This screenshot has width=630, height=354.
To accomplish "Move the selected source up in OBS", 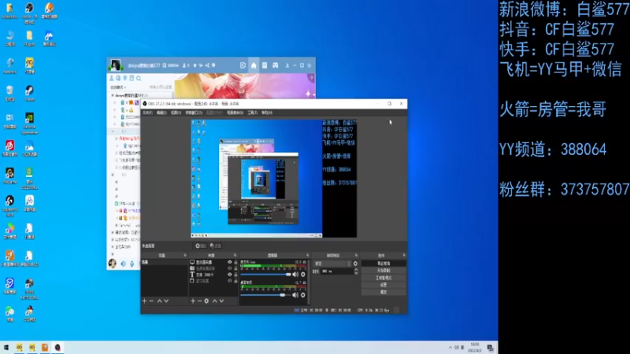I will (x=214, y=301).
